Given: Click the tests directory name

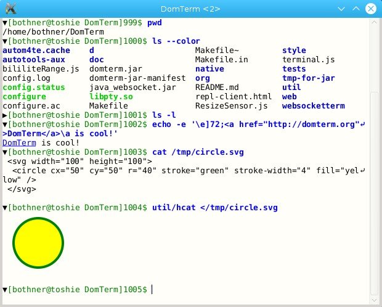Looking at the screenshot, I should 295,69.
